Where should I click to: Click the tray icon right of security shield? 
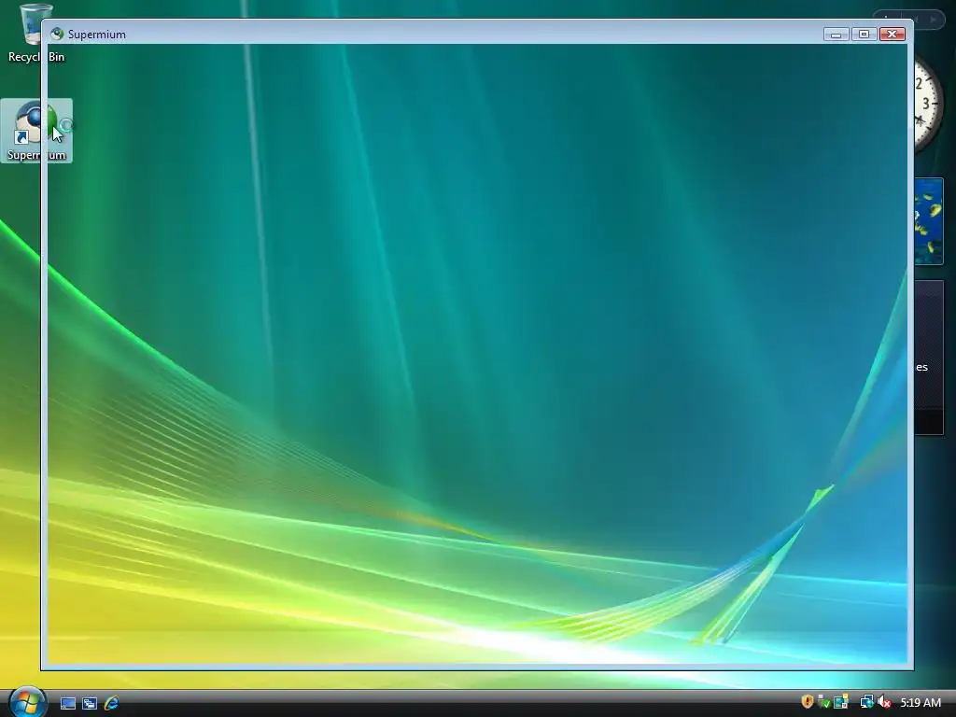pos(823,702)
